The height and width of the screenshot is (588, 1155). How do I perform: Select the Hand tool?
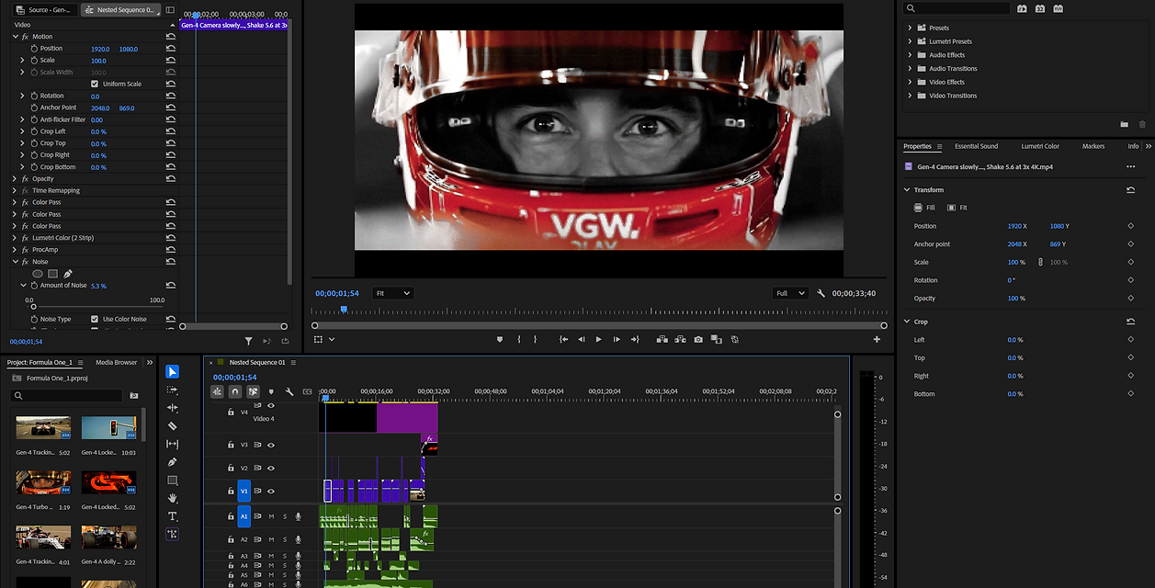pos(173,498)
